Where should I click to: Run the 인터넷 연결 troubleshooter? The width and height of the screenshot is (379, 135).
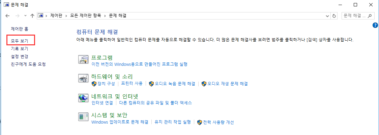(x=102, y=103)
